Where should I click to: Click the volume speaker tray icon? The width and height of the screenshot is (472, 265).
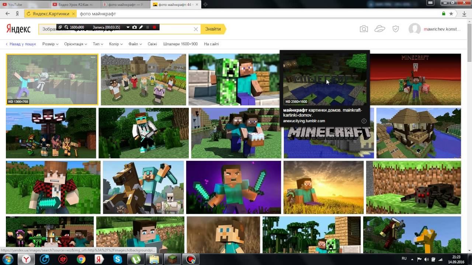(x=426, y=259)
